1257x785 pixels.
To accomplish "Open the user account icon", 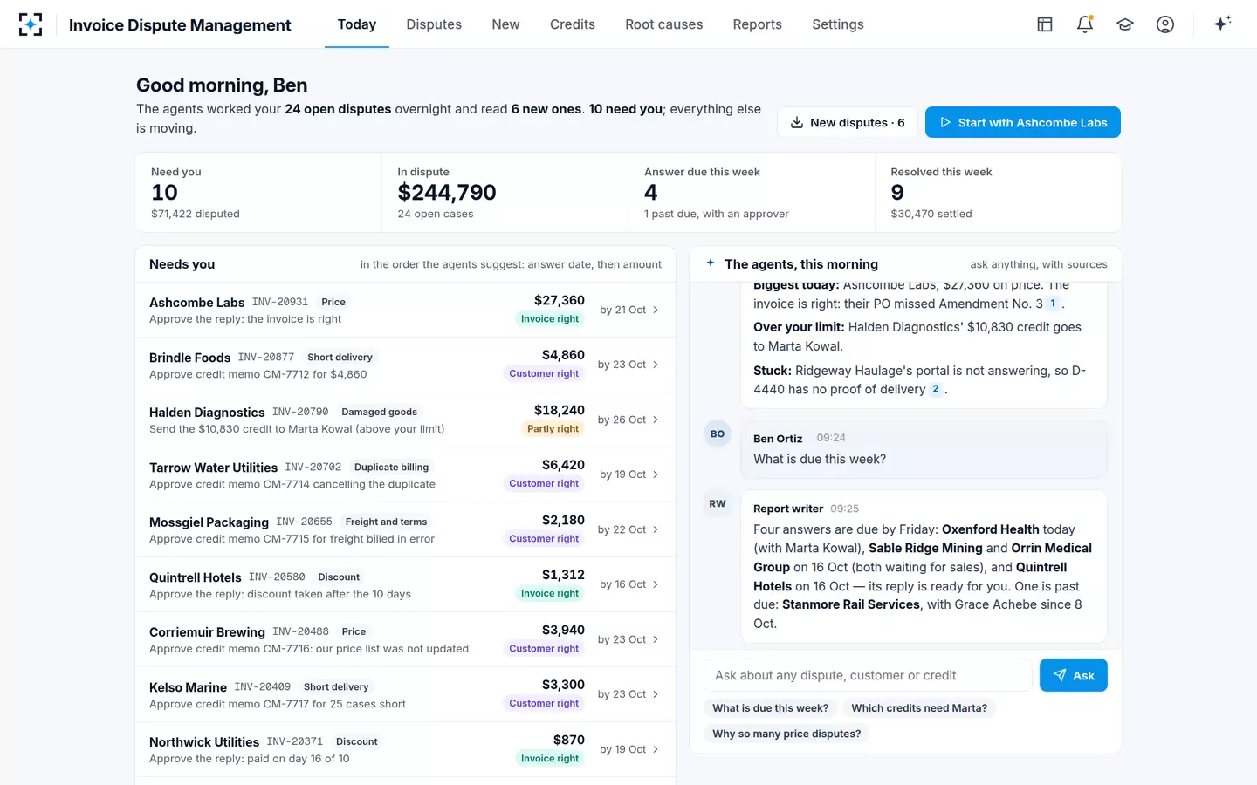I will tap(1165, 24).
